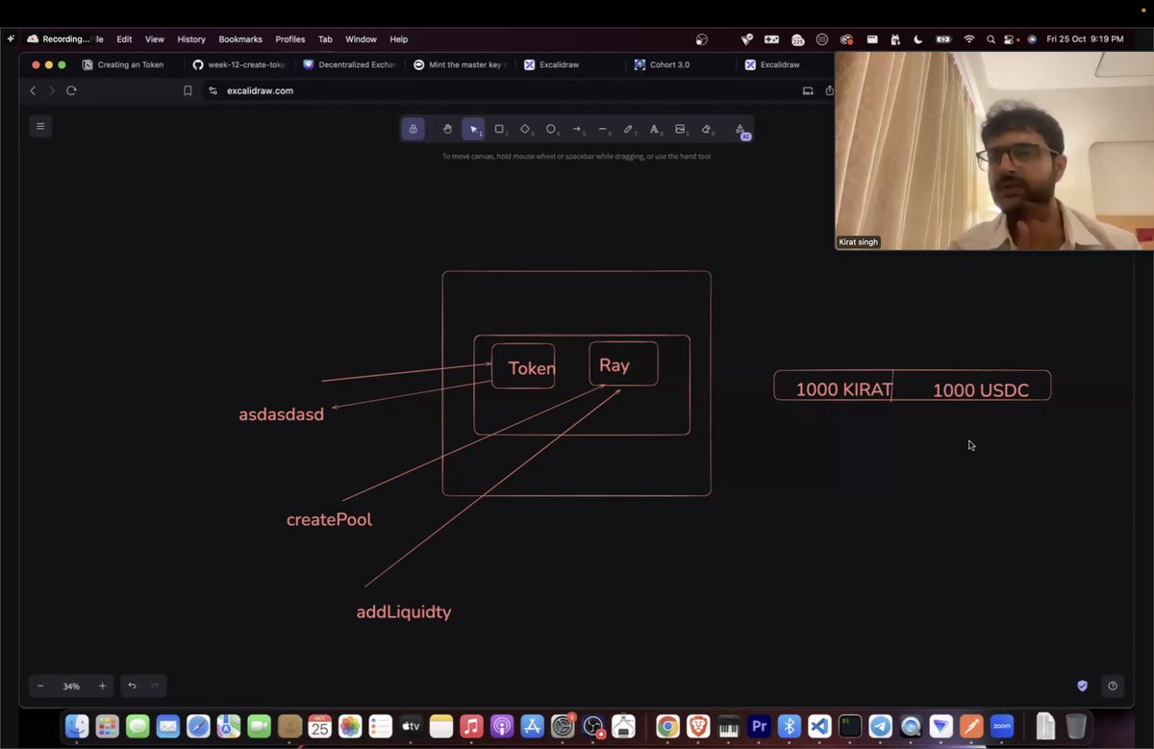Click the Undo button
The height and width of the screenshot is (749, 1154).
pos(133,686)
